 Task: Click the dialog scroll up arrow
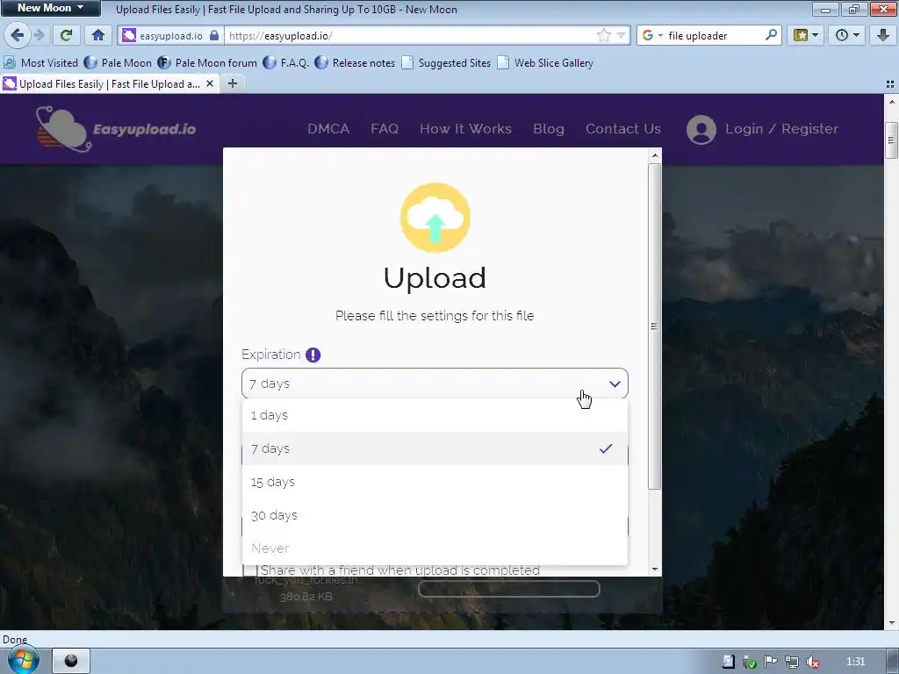click(654, 155)
